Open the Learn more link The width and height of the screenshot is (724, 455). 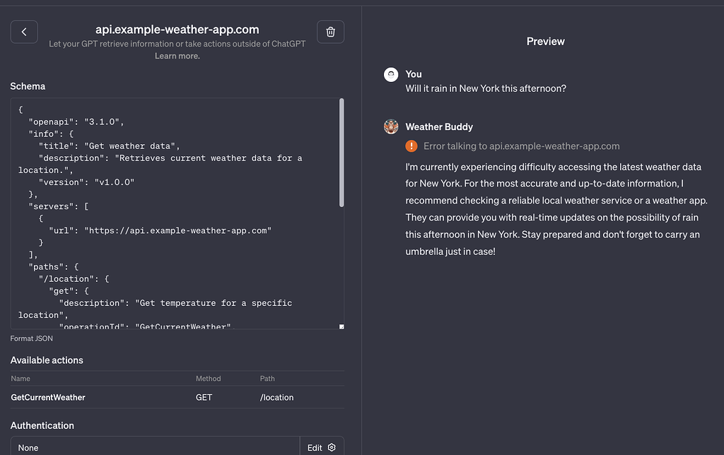click(x=177, y=56)
